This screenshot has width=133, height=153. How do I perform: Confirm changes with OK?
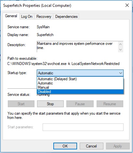tap(65, 146)
